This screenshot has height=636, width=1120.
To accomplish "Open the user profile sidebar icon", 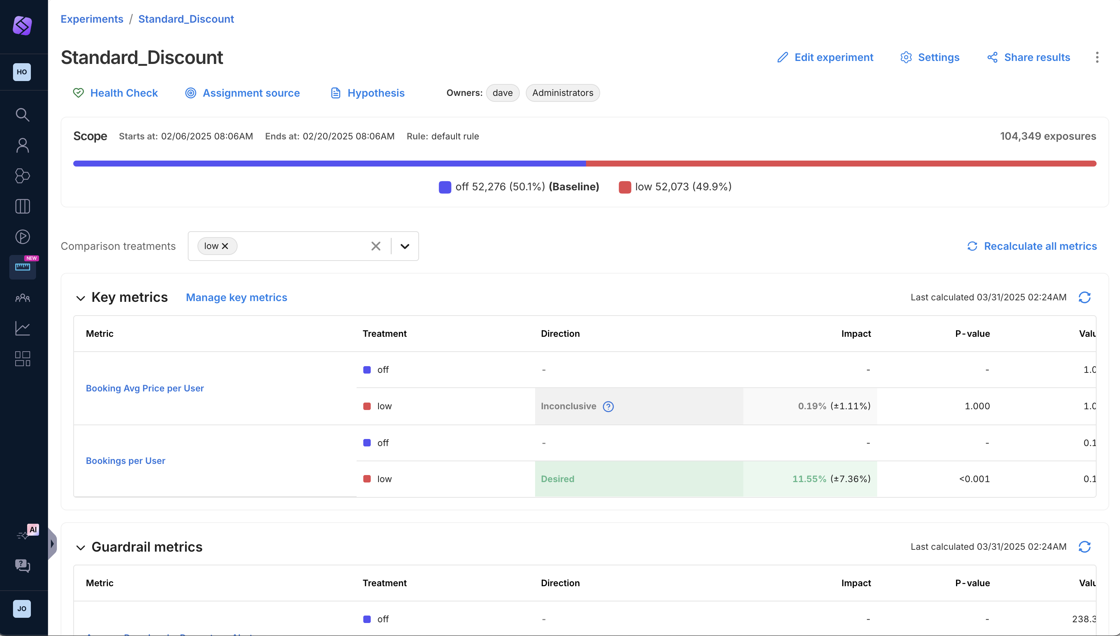I will click(22, 145).
